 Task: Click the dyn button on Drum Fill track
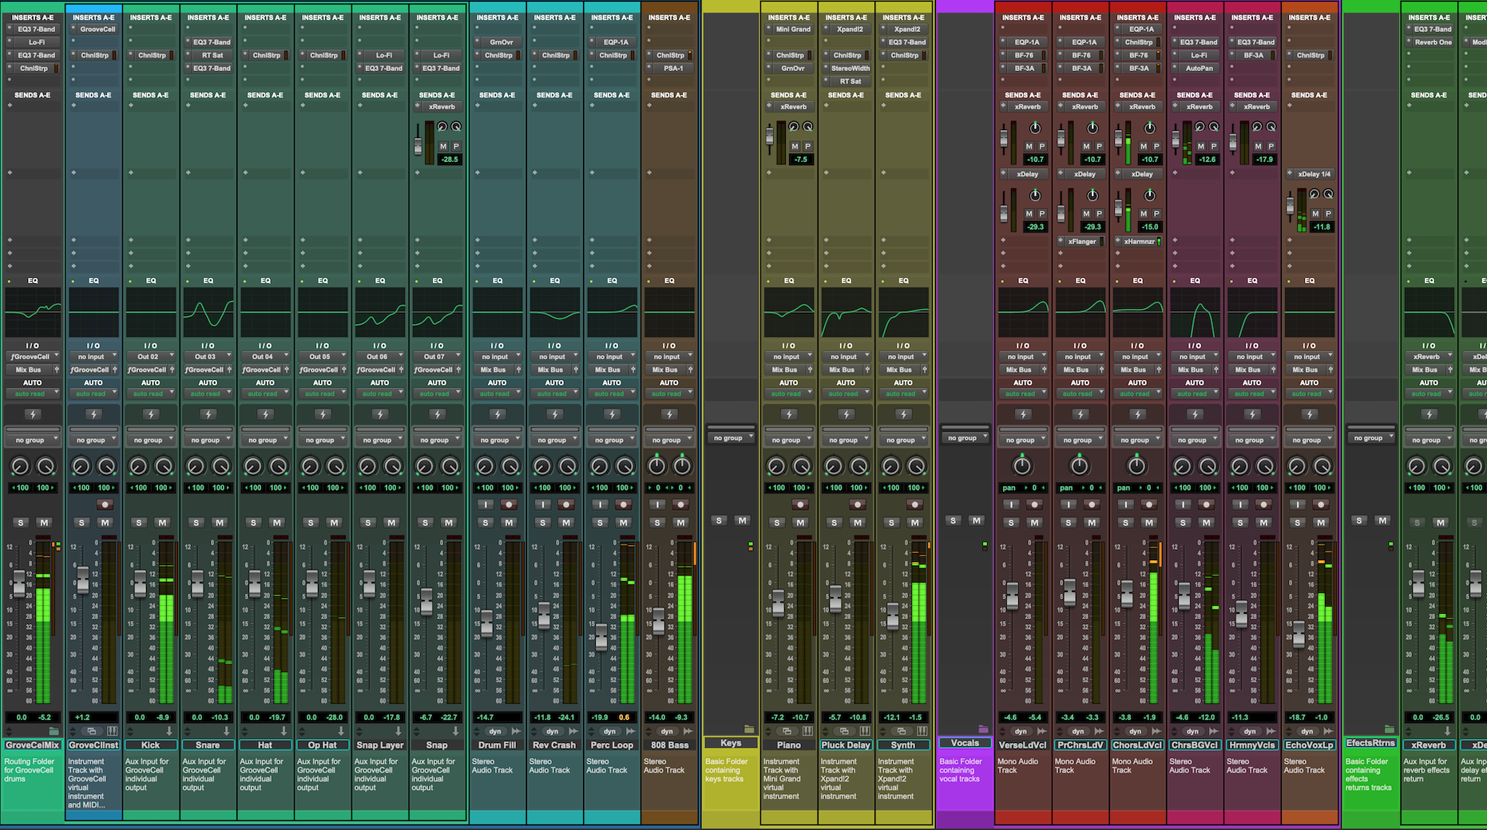(x=495, y=731)
